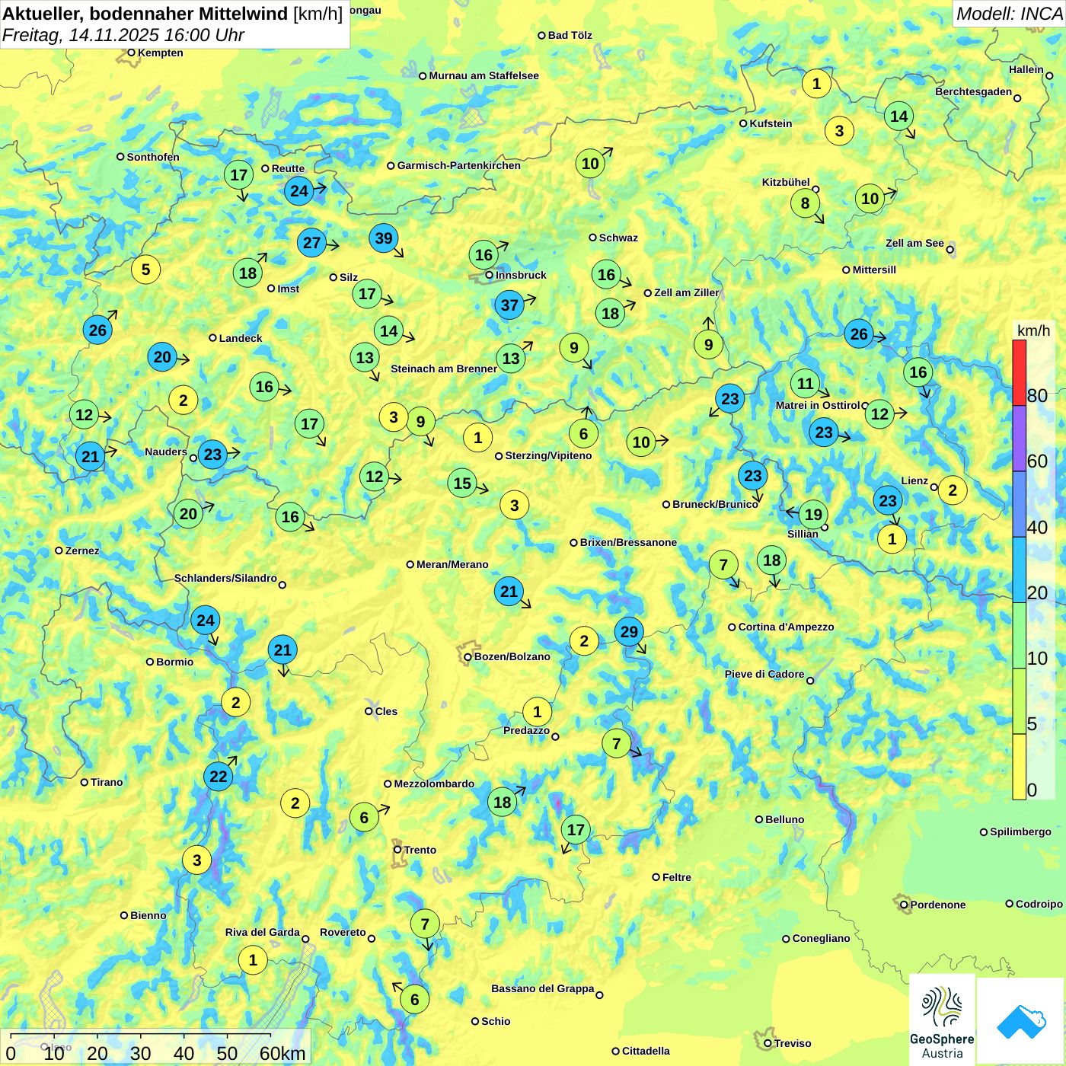1066x1066 pixels.
Task: Select the 11 km/h wind marker
Action: (806, 383)
